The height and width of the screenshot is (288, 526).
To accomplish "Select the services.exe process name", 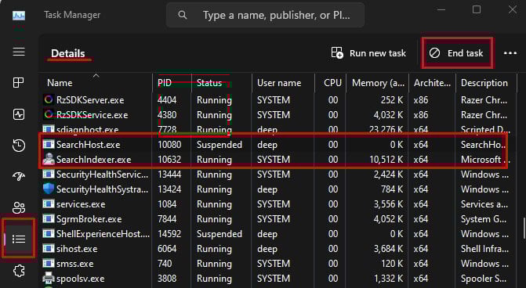I will coord(81,204).
